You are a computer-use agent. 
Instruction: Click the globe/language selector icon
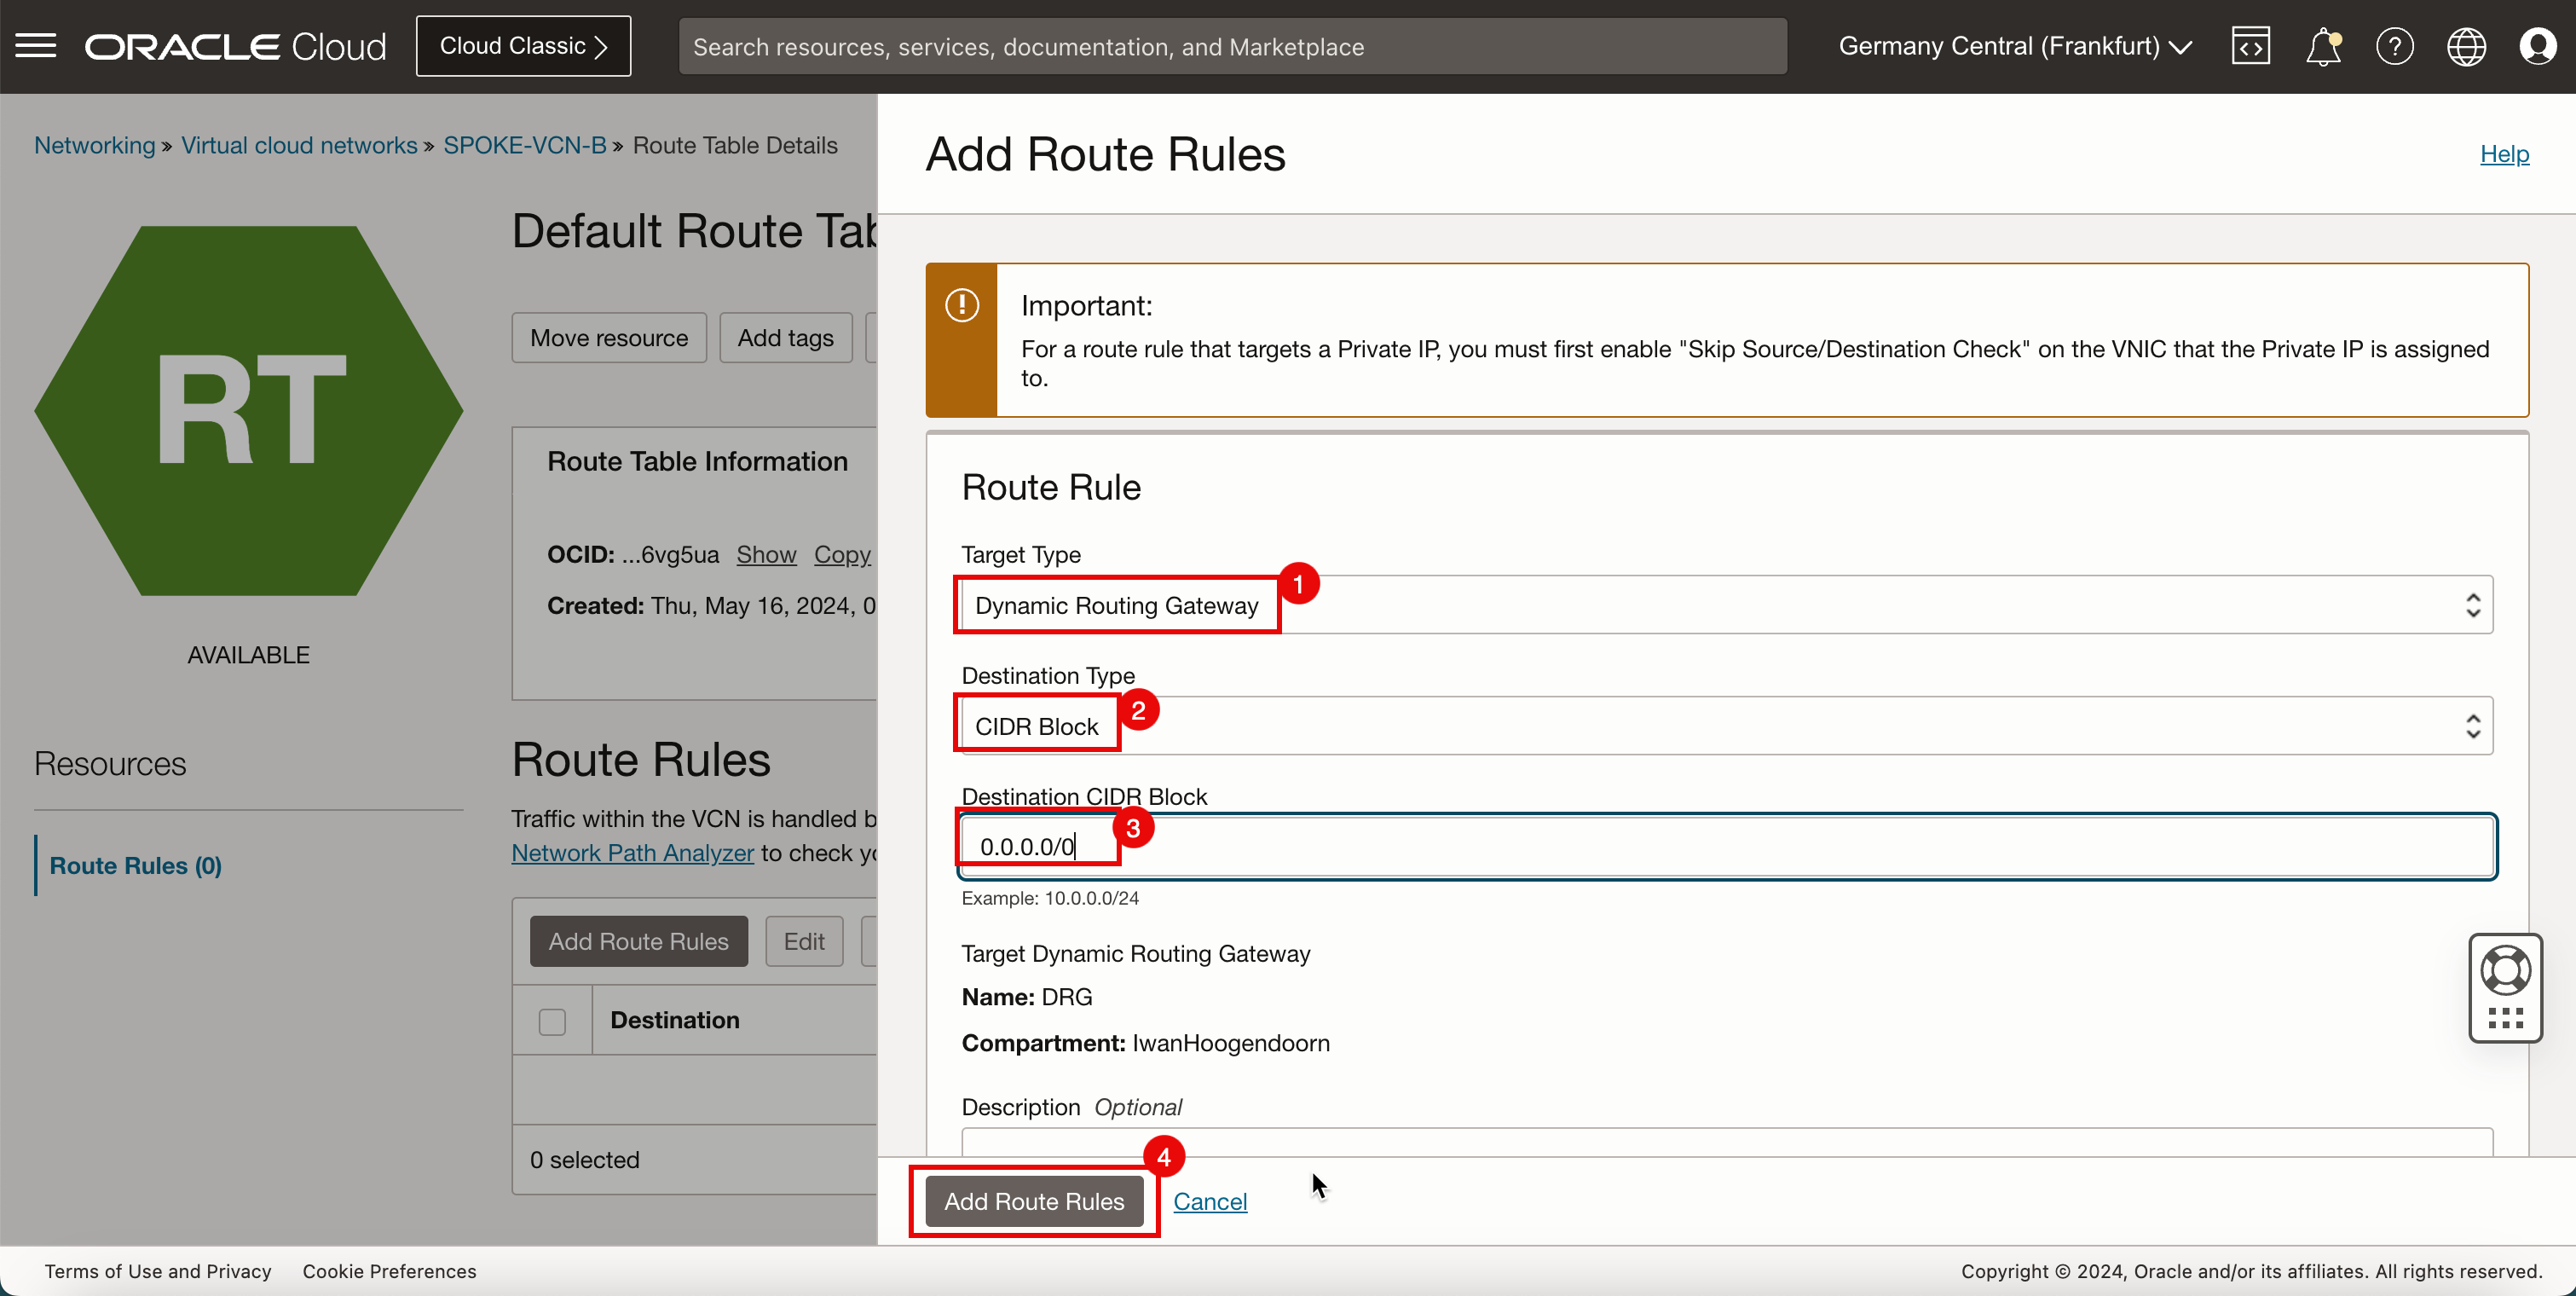click(2467, 46)
